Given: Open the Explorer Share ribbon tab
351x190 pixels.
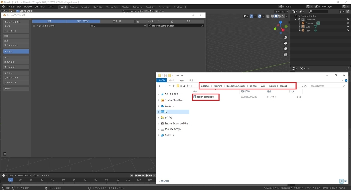Looking at the screenshot, I should coord(182,80).
